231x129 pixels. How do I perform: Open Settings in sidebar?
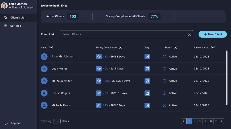pos(18,26)
